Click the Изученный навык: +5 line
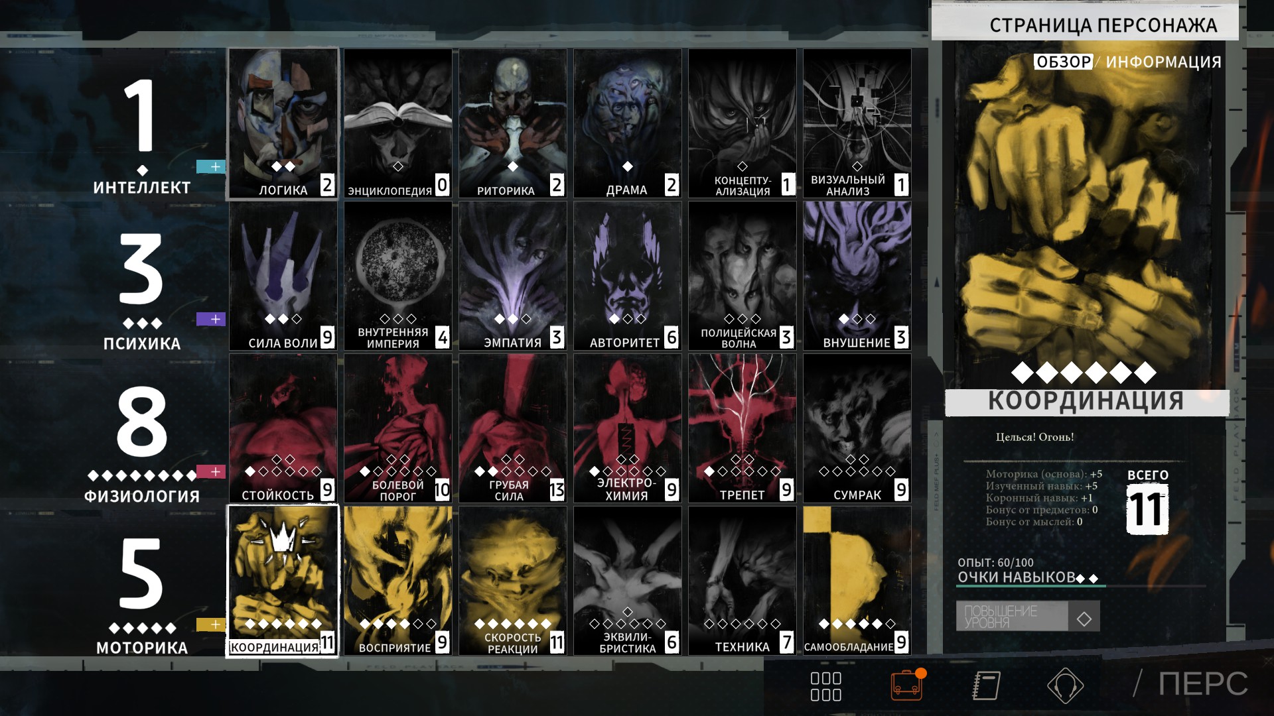 click(1041, 486)
